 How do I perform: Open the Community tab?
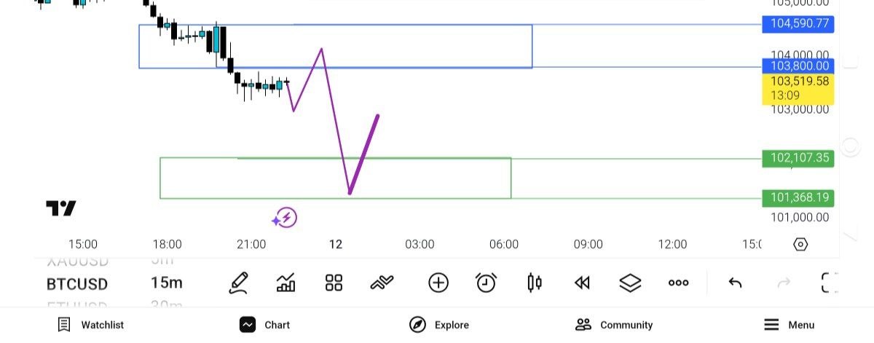[x=614, y=325]
